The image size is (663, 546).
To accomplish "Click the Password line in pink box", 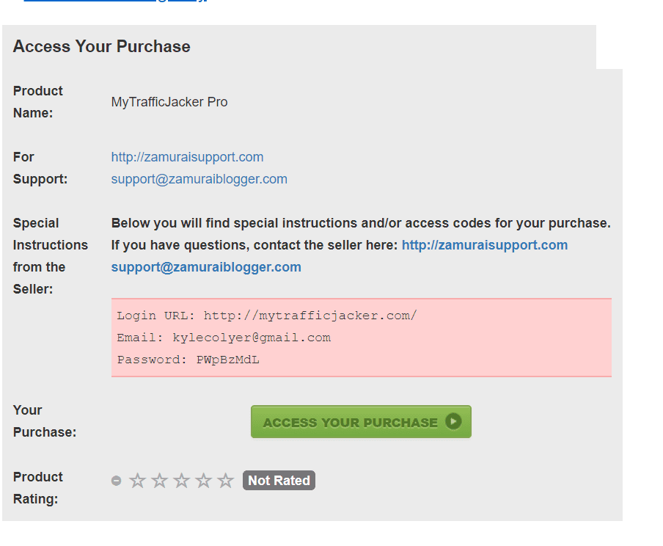I will click(x=188, y=360).
